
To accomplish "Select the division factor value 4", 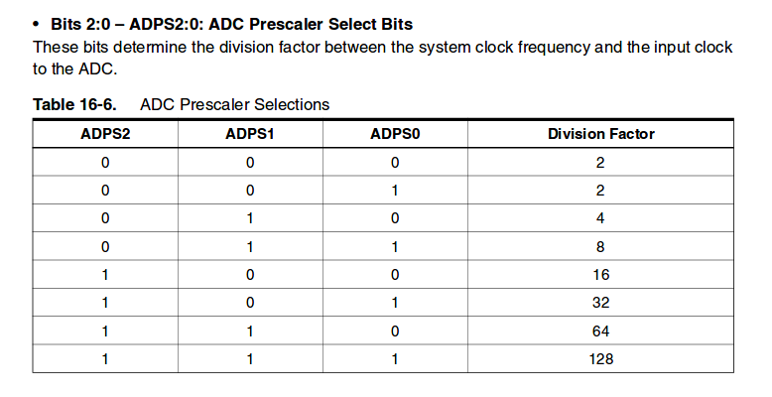I will tap(600, 218).
